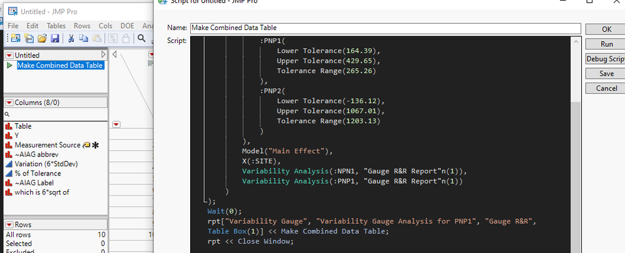Click the New Script toolbar icon

(x=29, y=38)
